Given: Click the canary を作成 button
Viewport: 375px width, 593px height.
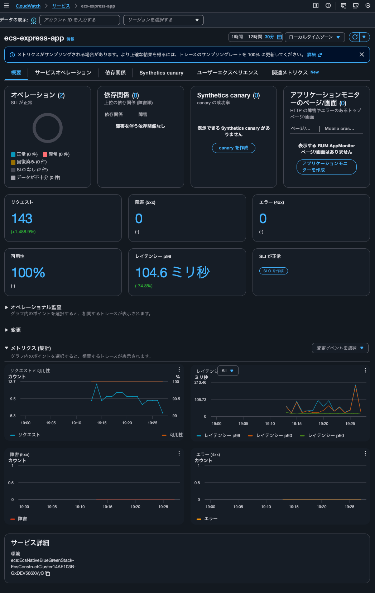Looking at the screenshot, I should coord(234,148).
